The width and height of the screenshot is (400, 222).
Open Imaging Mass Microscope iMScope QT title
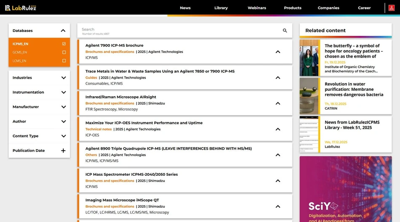[122, 200]
